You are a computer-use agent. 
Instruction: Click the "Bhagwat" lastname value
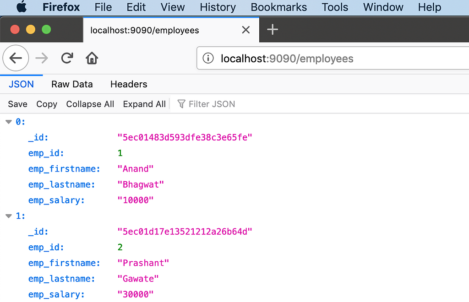(x=141, y=184)
